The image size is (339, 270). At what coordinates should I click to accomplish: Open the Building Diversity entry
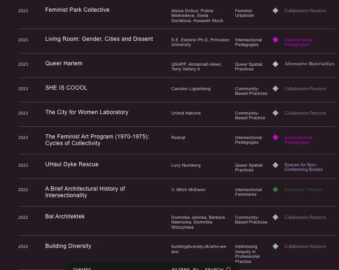68,246
